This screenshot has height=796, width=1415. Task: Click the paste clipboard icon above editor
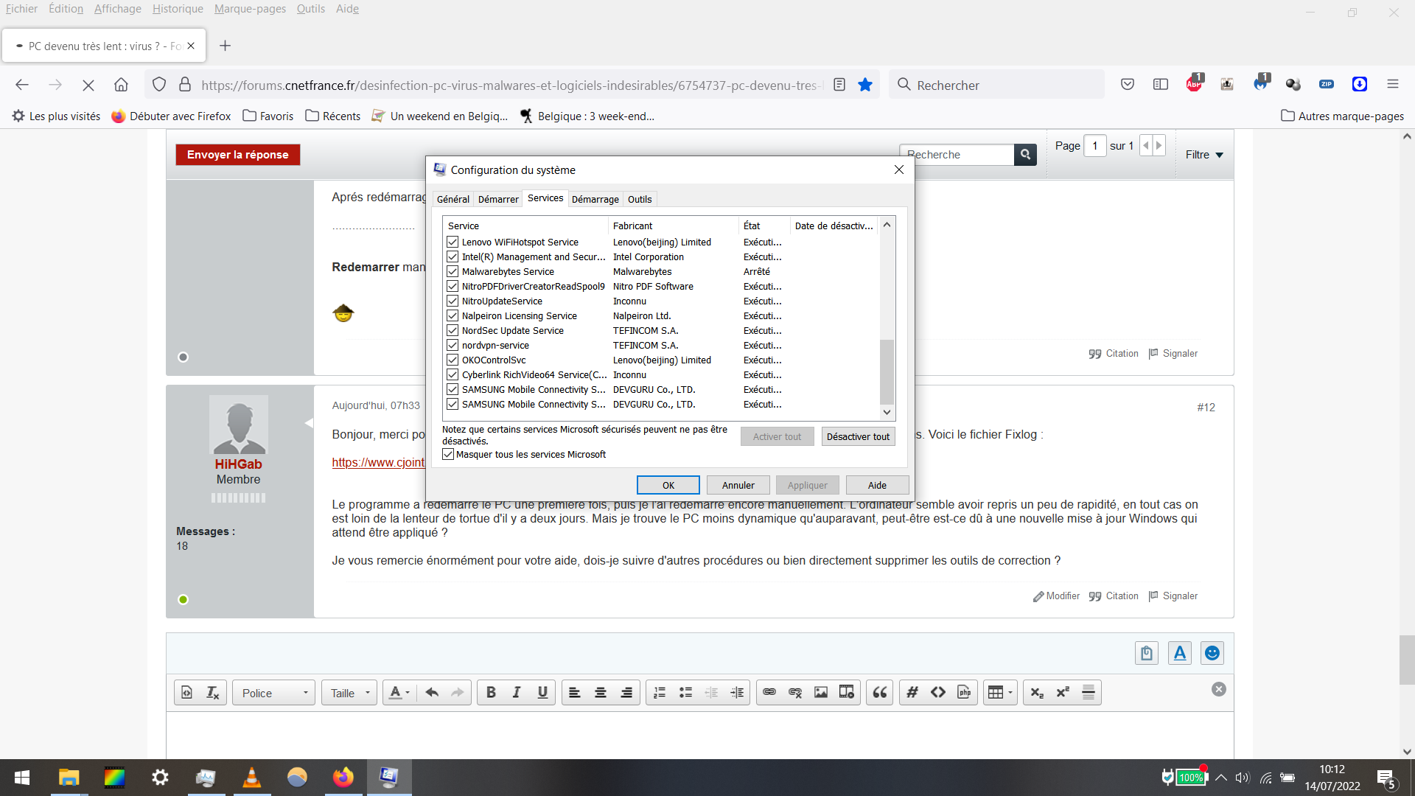click(1147, 653)
